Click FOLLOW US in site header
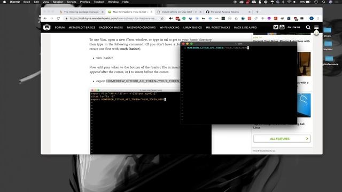Image resolution: width=342 pixels, height=192 pixels. click(294, 27)
